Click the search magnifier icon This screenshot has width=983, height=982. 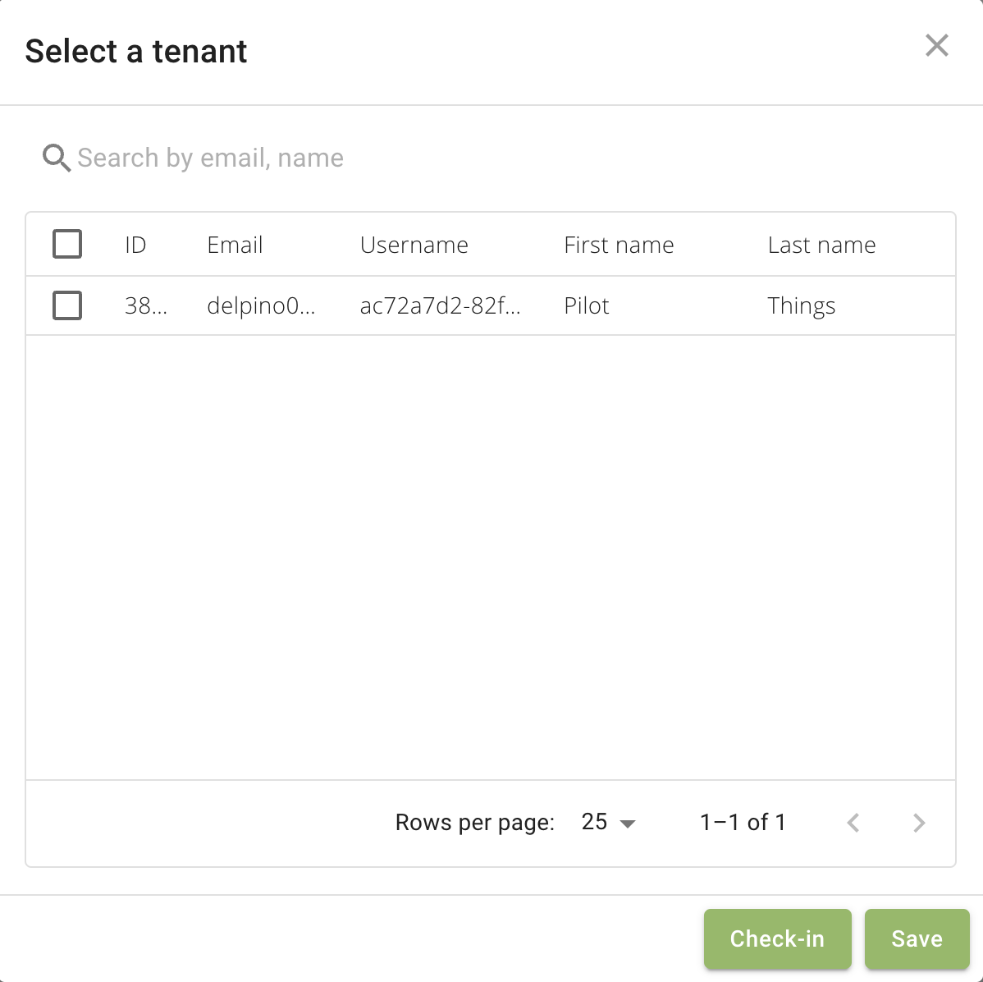coord(57,158)
